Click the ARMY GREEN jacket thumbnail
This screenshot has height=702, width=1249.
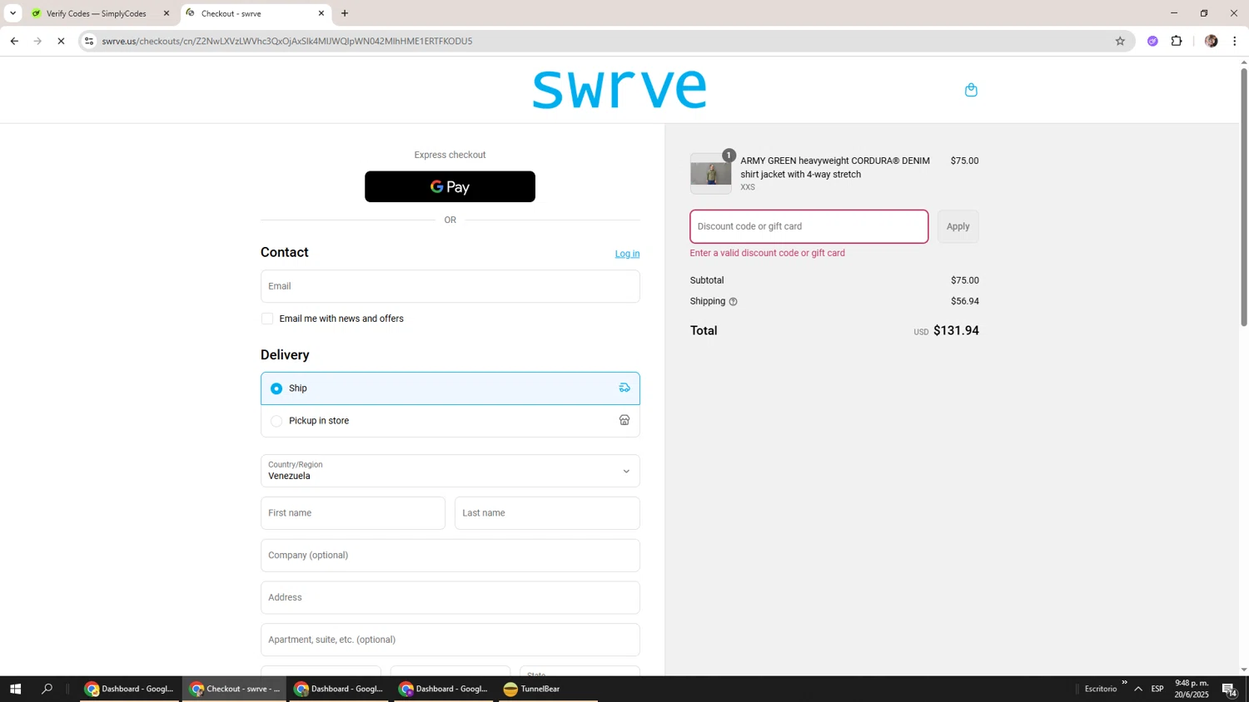pos(710,174)
